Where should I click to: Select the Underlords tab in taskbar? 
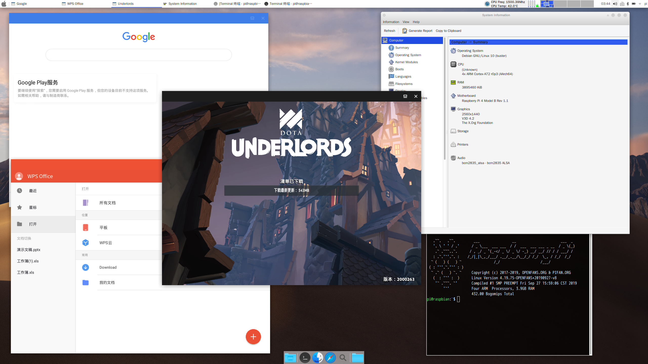click(x=126, y=4)
